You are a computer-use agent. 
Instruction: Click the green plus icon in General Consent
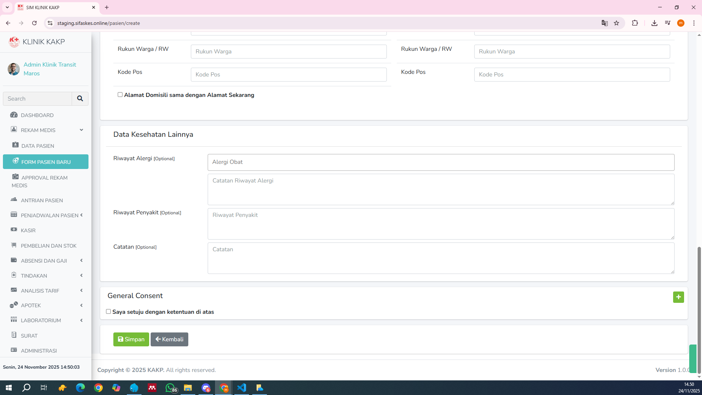pos(678,297)
